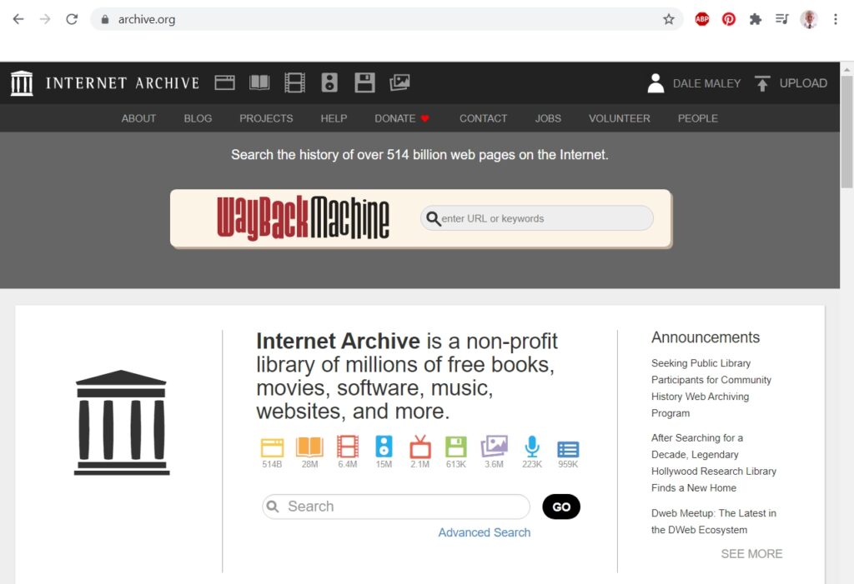The height and width of the screenshot is (584, 854).
Task: Open the JOBS menu item
Action: 548,118
